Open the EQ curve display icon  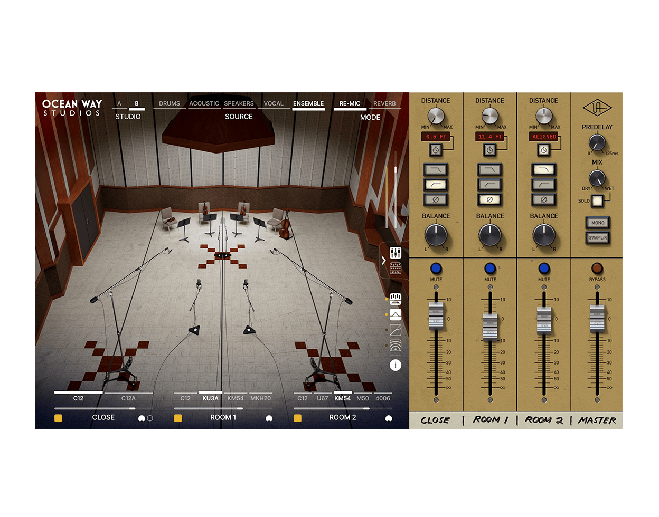pos(396,314)
